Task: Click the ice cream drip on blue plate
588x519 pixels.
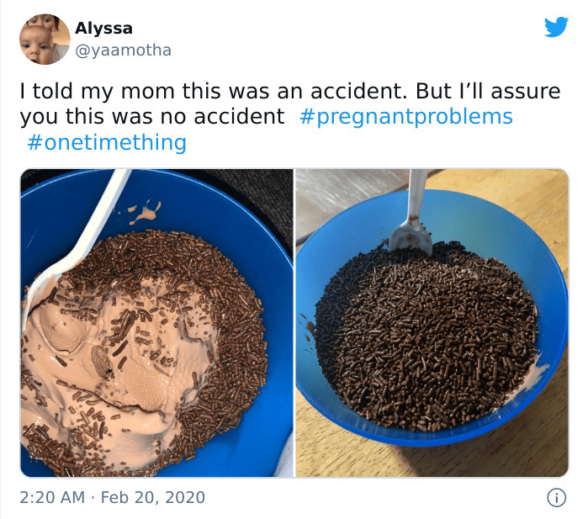Action: [146, 213]
